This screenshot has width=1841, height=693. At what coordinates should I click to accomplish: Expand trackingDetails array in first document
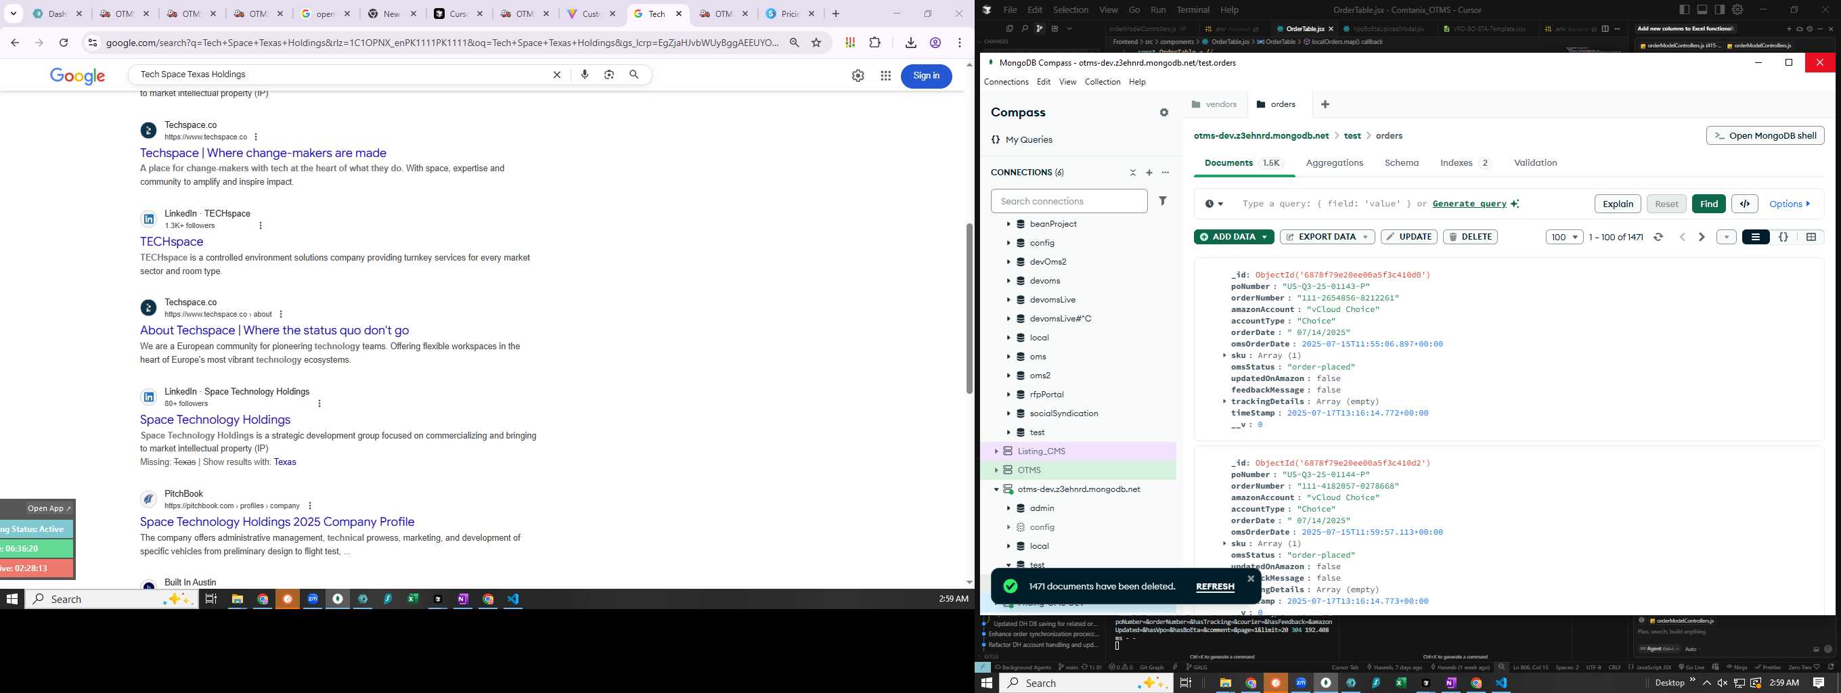(1224, 401)
